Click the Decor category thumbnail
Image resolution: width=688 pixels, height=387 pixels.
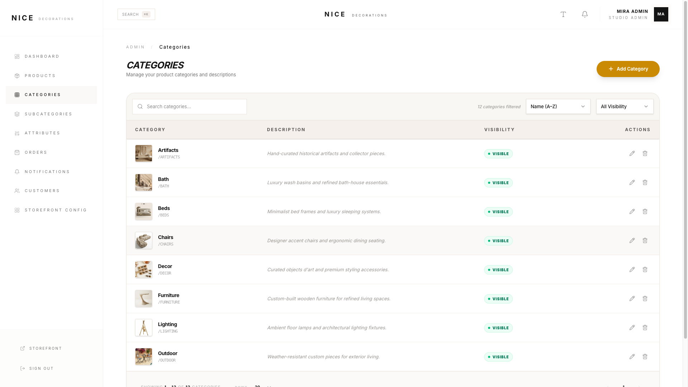144,269
